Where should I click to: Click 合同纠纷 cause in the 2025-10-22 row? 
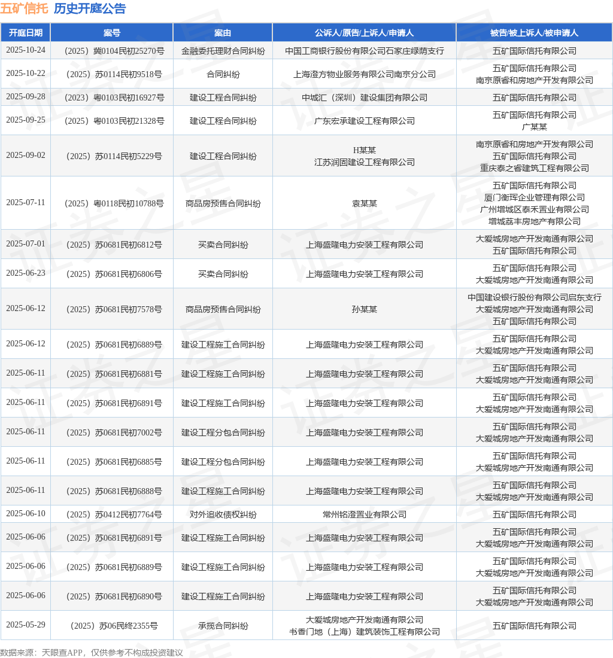tap(223, 74)
